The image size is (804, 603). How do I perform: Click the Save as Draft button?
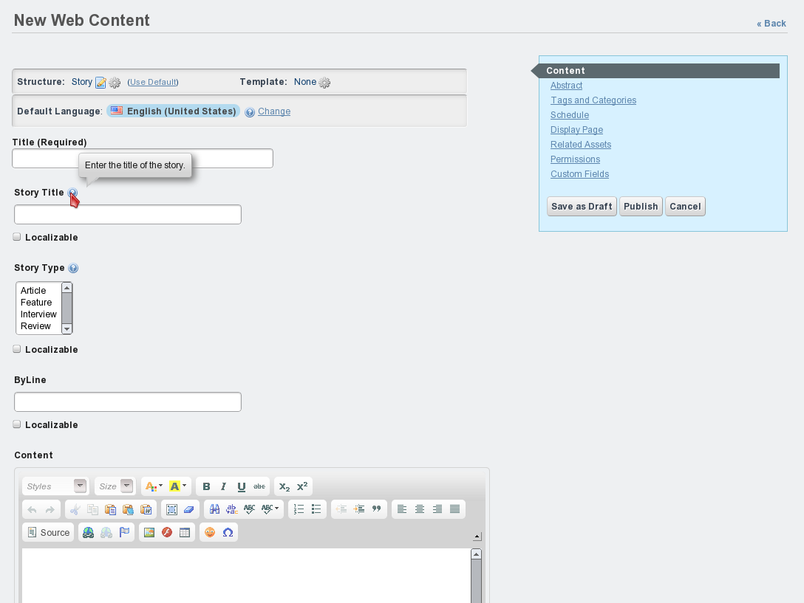click(582, 207)
